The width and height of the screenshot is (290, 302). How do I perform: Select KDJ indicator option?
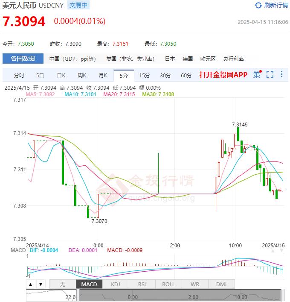tap(116, 284)
